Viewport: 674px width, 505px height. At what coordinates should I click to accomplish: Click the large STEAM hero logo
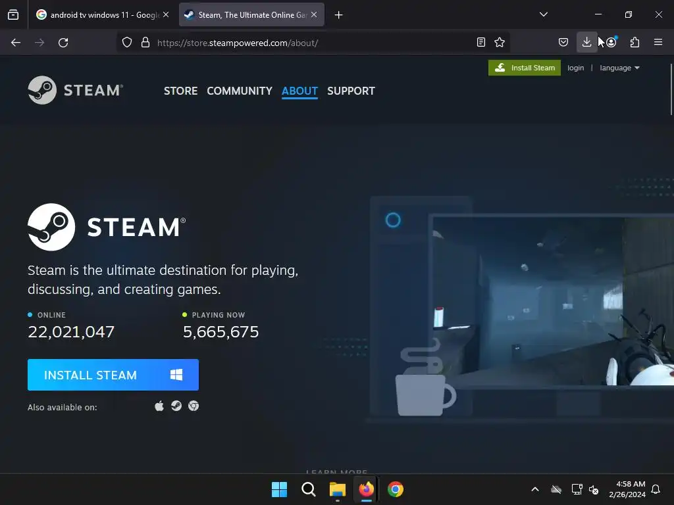pos(107,227)
